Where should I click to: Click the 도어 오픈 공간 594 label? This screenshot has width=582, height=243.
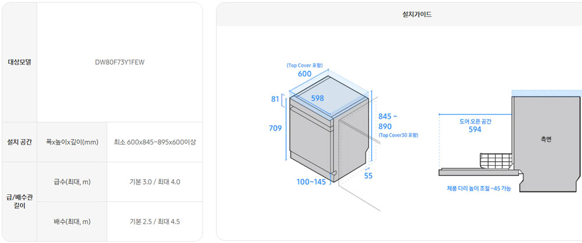coord(475,125)
